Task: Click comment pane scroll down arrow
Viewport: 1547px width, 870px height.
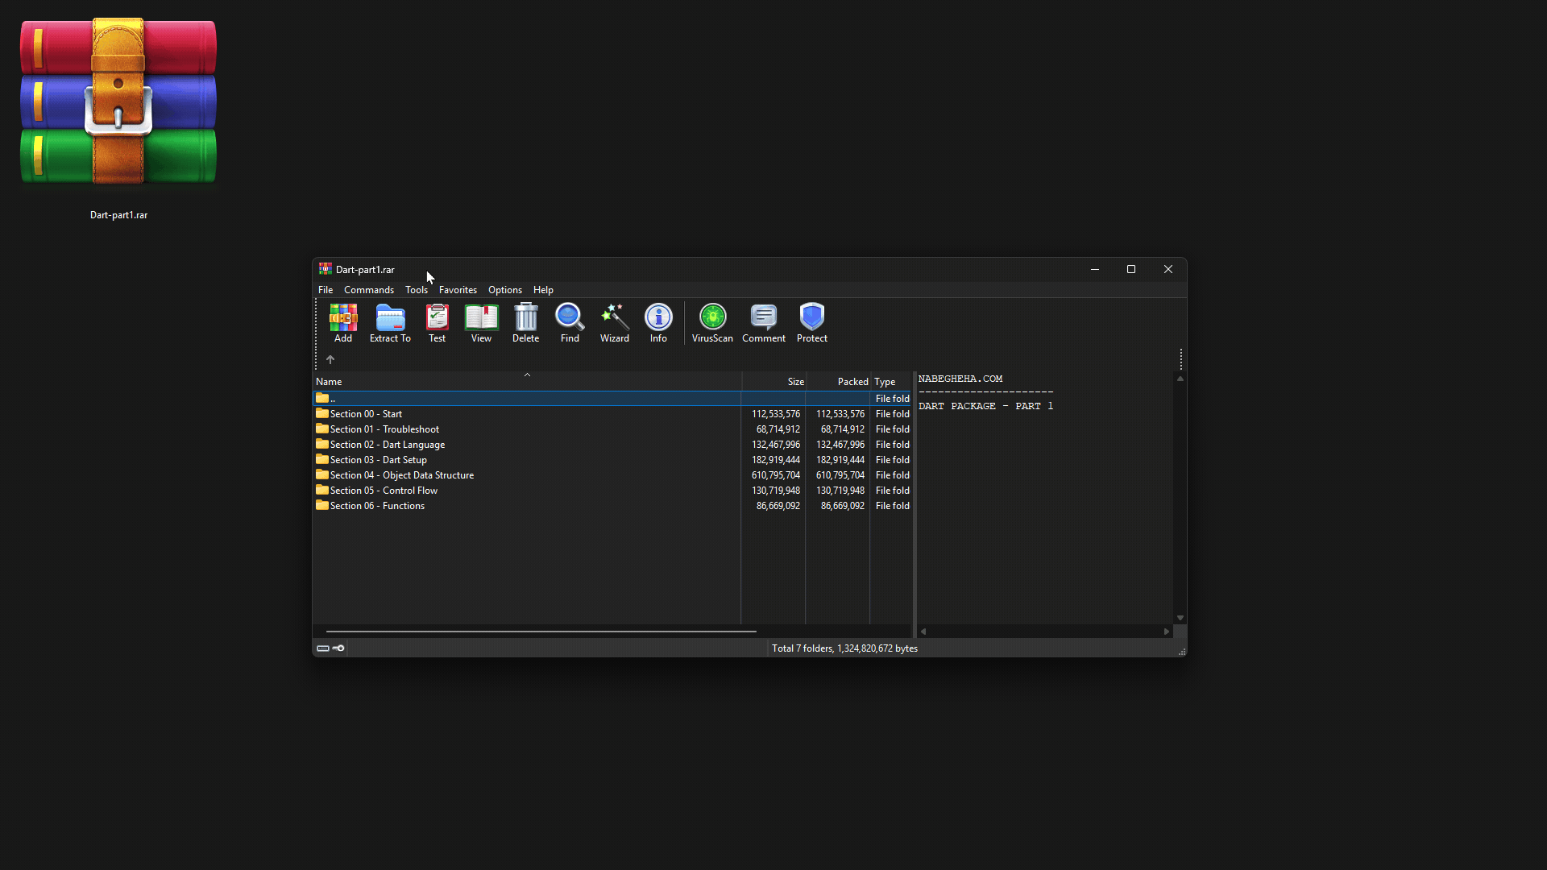Action: tap(1180, 618)
